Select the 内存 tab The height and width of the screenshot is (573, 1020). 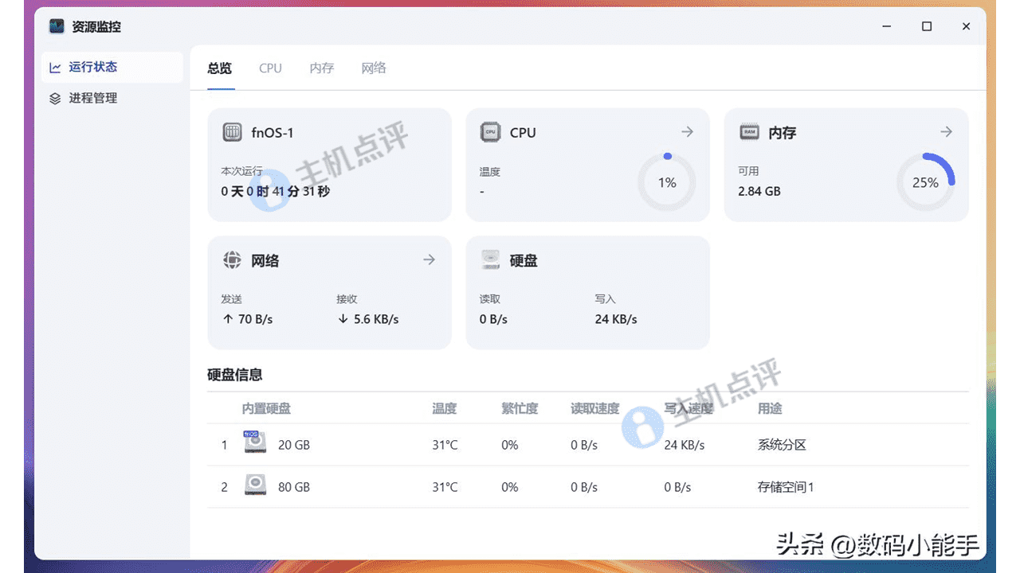point(321,68)
